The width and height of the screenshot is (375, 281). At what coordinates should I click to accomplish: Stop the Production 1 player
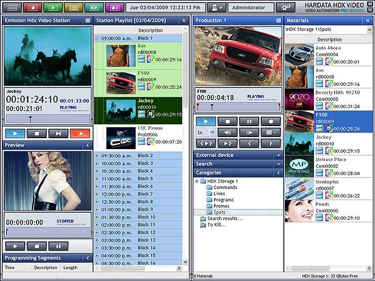point(228,121)
